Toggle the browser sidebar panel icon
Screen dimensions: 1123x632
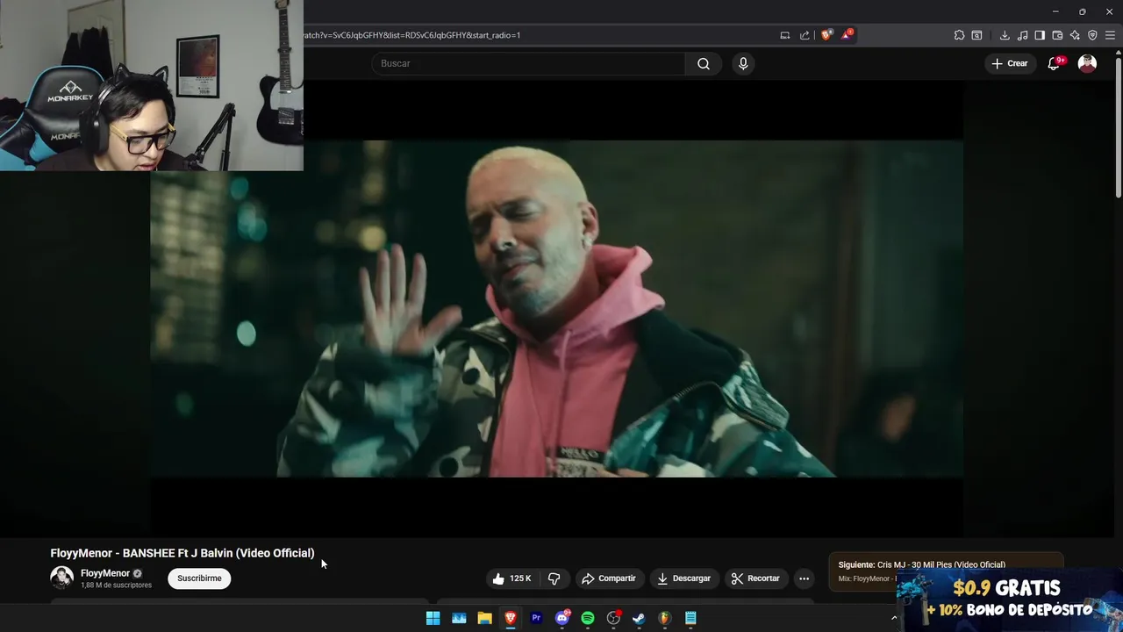[1040, 35]
